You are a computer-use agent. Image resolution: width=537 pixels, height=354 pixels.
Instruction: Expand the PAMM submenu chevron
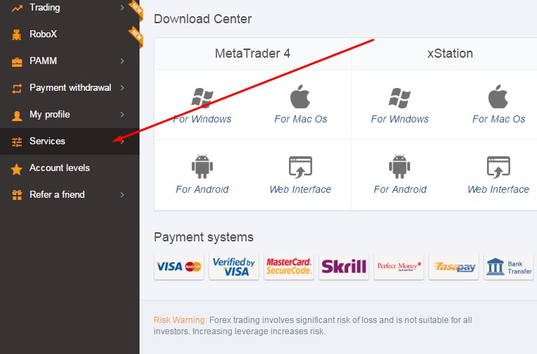(122, 61)
